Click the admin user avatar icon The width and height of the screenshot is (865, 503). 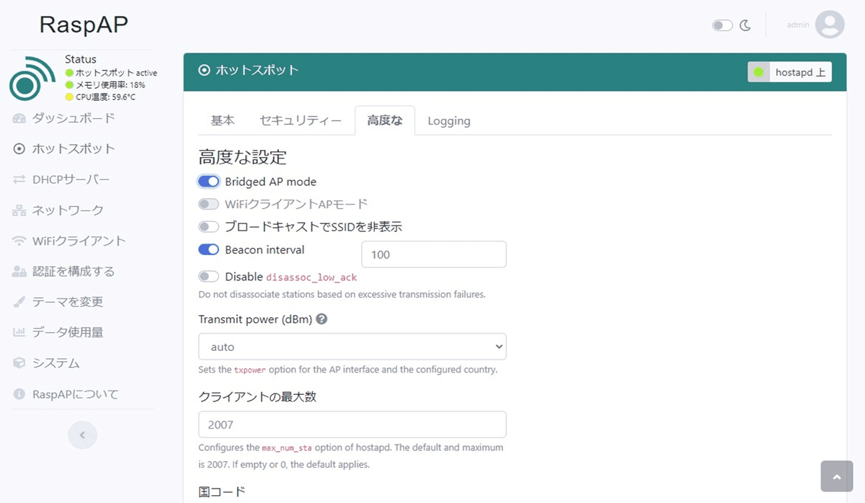(830, 25)
